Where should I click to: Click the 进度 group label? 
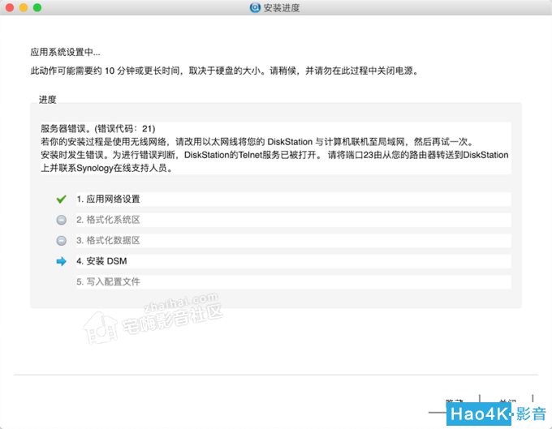(48, 100)
